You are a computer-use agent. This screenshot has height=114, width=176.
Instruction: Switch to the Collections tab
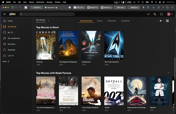click(112, 21)
